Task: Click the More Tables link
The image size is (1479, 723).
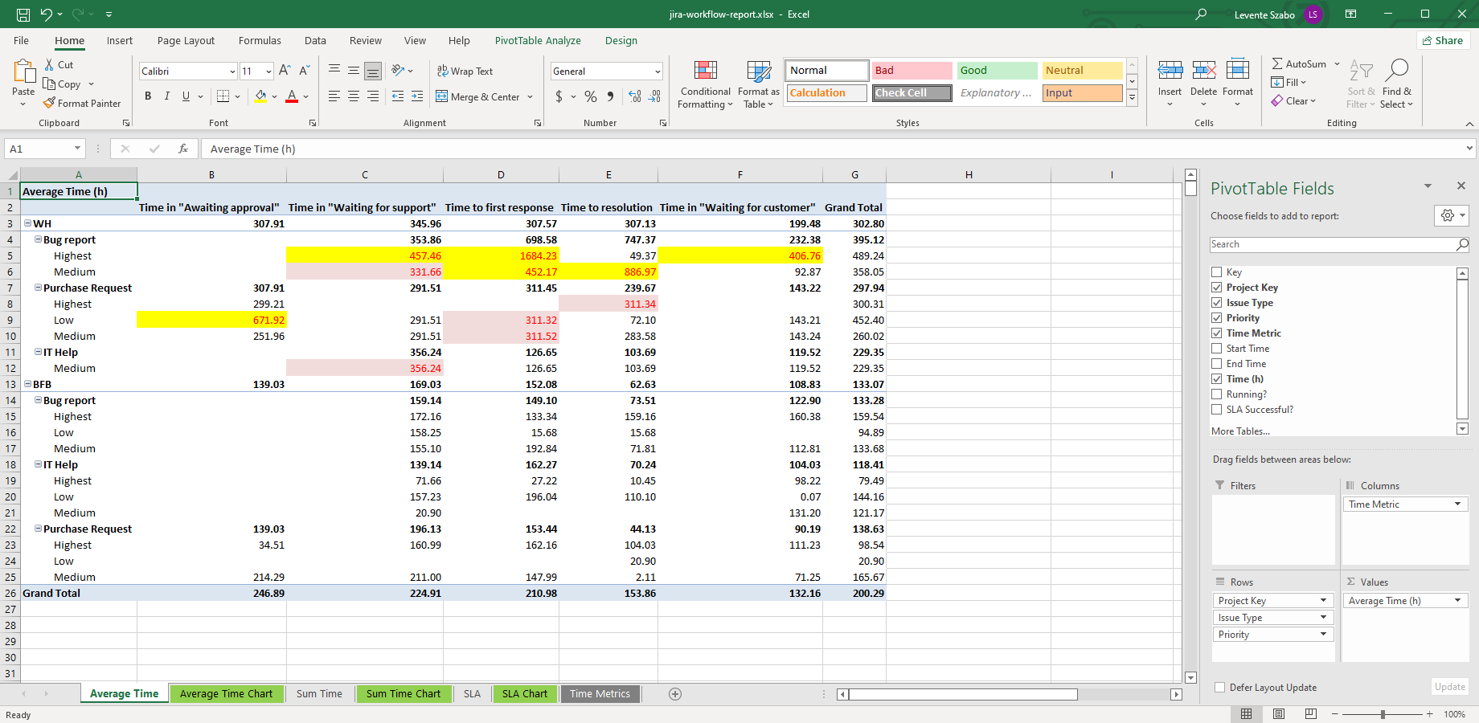Action: (x=1240, y=431)
